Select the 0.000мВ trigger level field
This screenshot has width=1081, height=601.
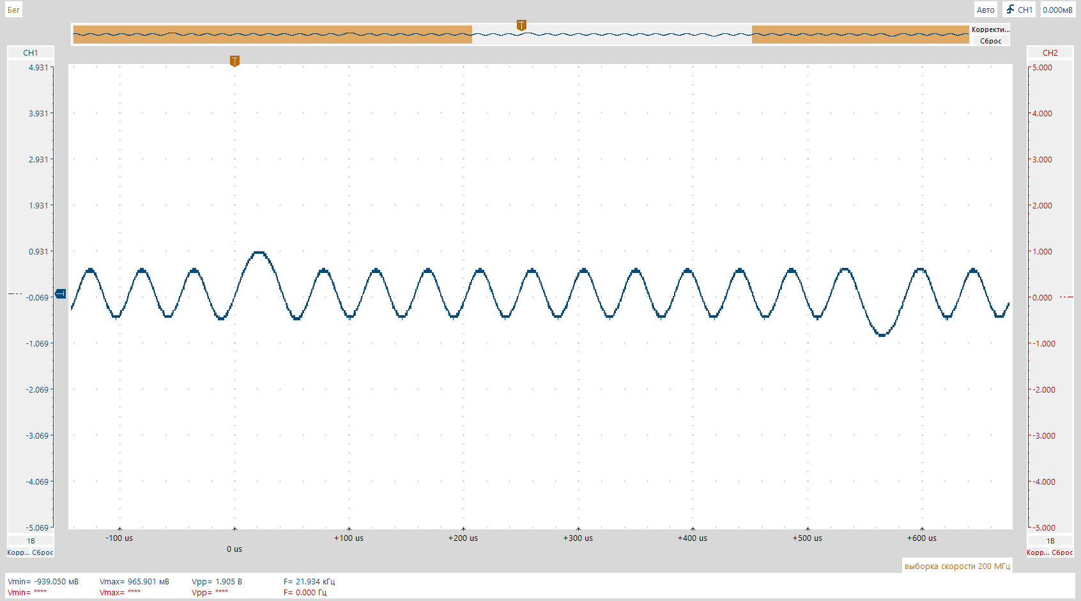point(1058,10)
